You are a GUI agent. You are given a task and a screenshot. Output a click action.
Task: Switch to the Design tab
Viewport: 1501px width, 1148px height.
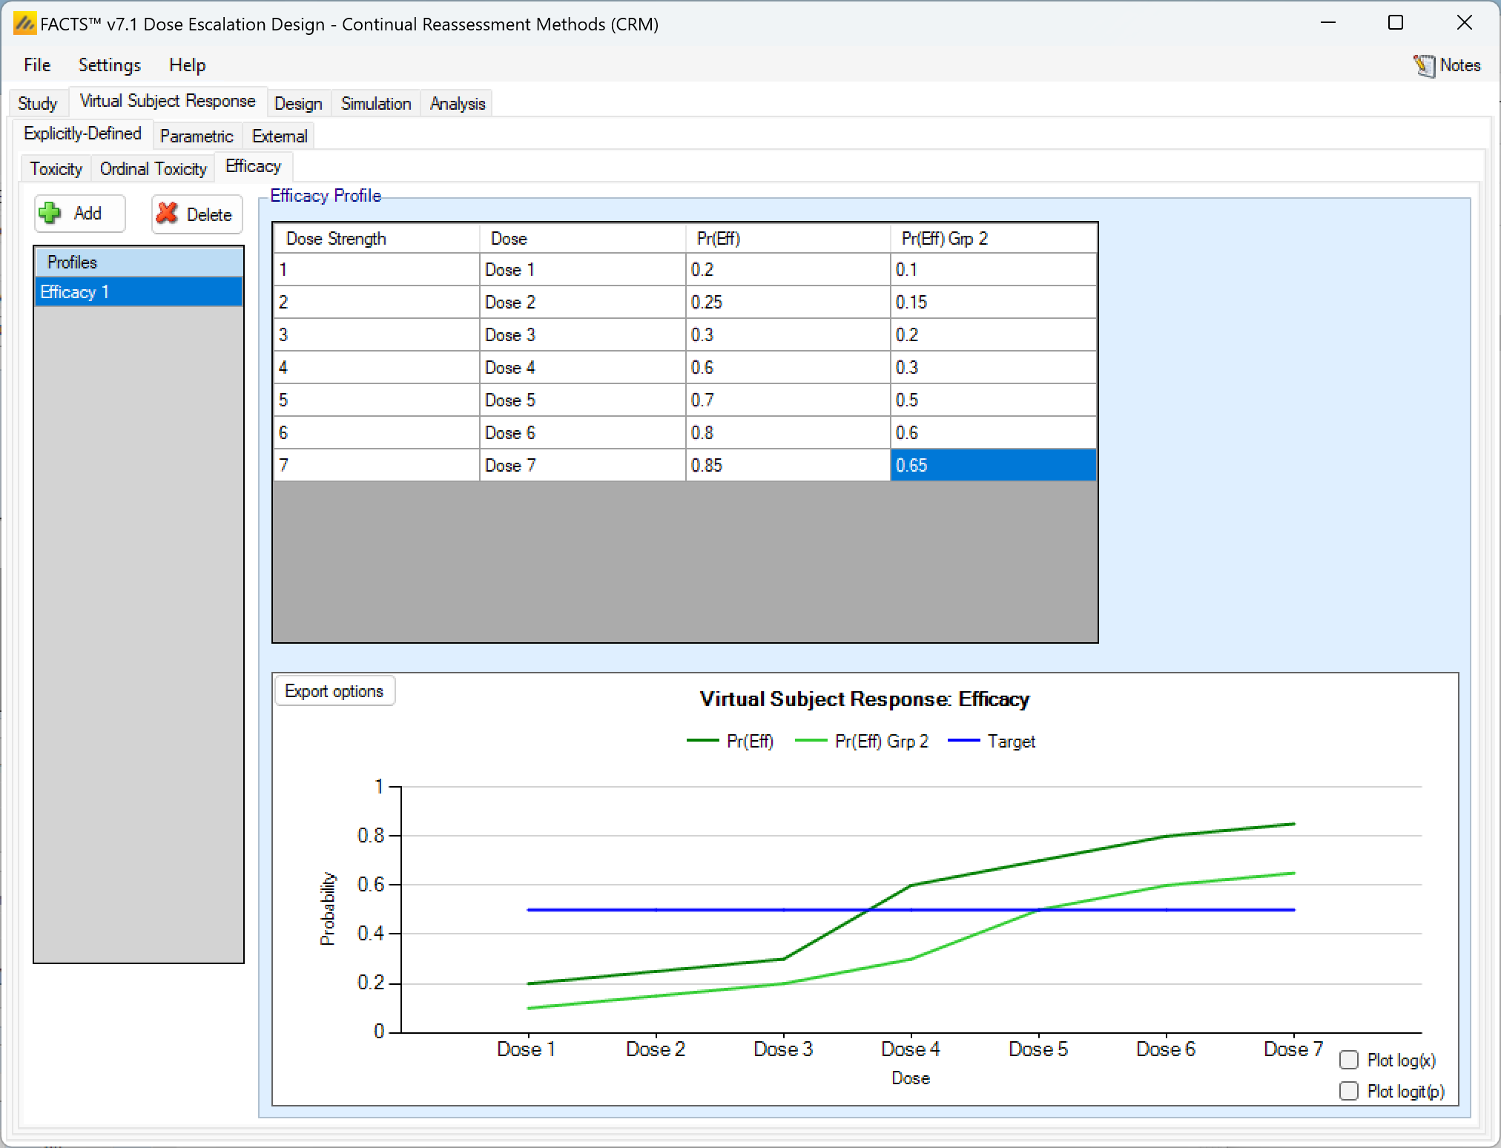(x=298, y=104)
